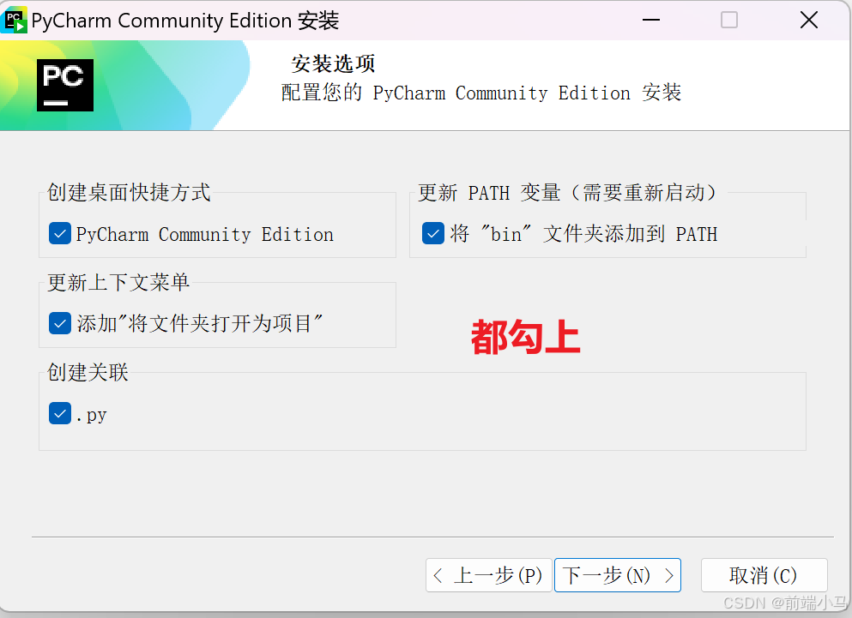Screen dimensions: 852x618
Task: Close the PyCharm installer window
Action: point(808,20)
